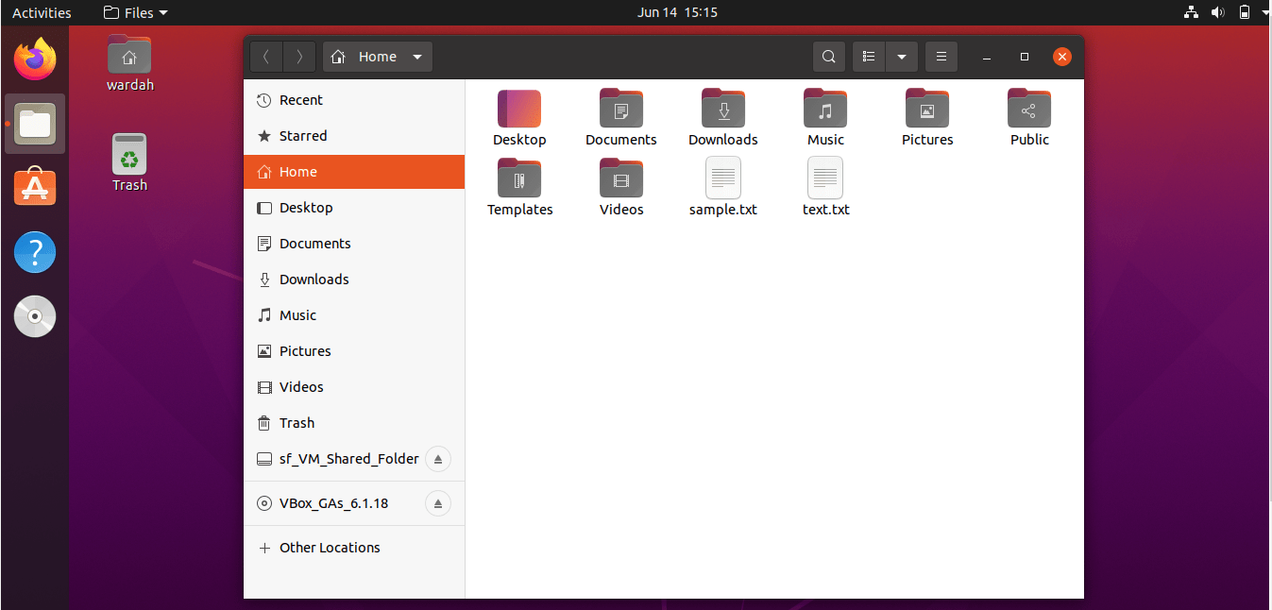The image size is (1272, 610).
Task: Switch to list view in Files
Action: point(868,57)
